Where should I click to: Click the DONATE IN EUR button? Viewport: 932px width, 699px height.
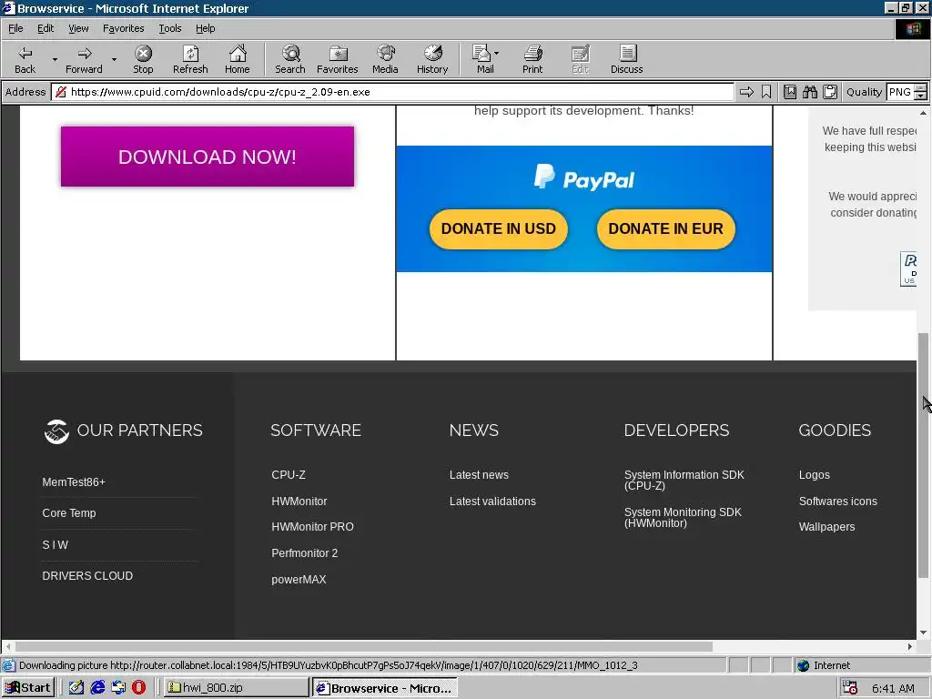click(665, 228)
